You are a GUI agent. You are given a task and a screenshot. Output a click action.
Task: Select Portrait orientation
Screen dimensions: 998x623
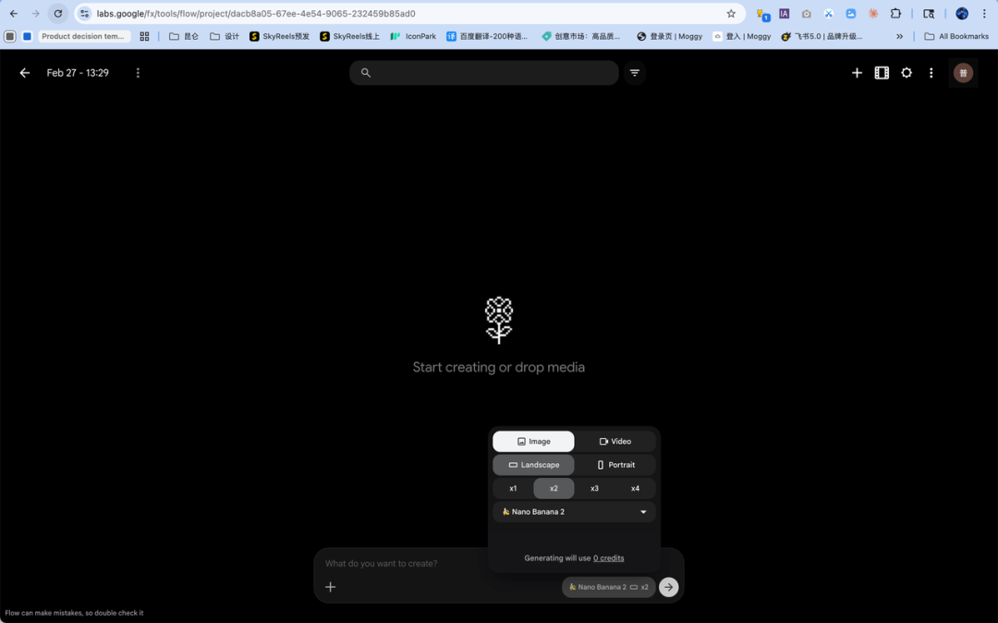point(615,465)
